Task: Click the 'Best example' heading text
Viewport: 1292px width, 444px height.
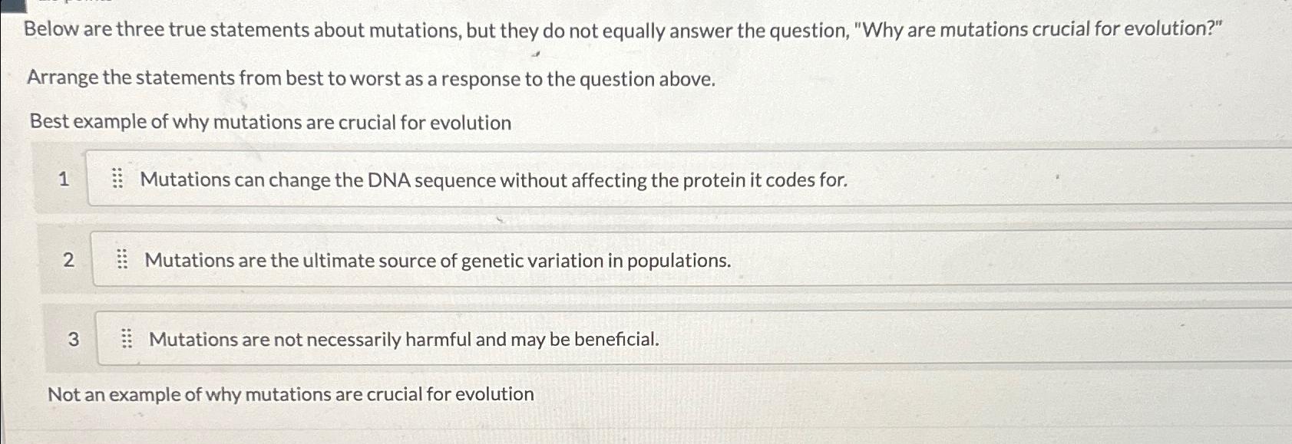Action: tap(269, 122)
